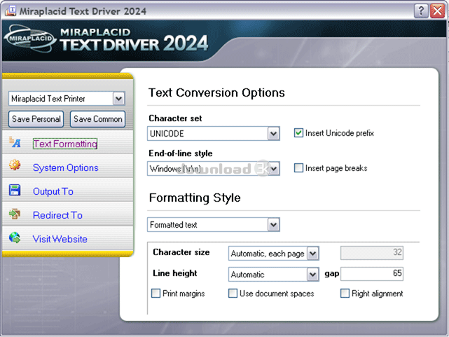Toggle the Print margins checkbox

(x=156, y=294)
